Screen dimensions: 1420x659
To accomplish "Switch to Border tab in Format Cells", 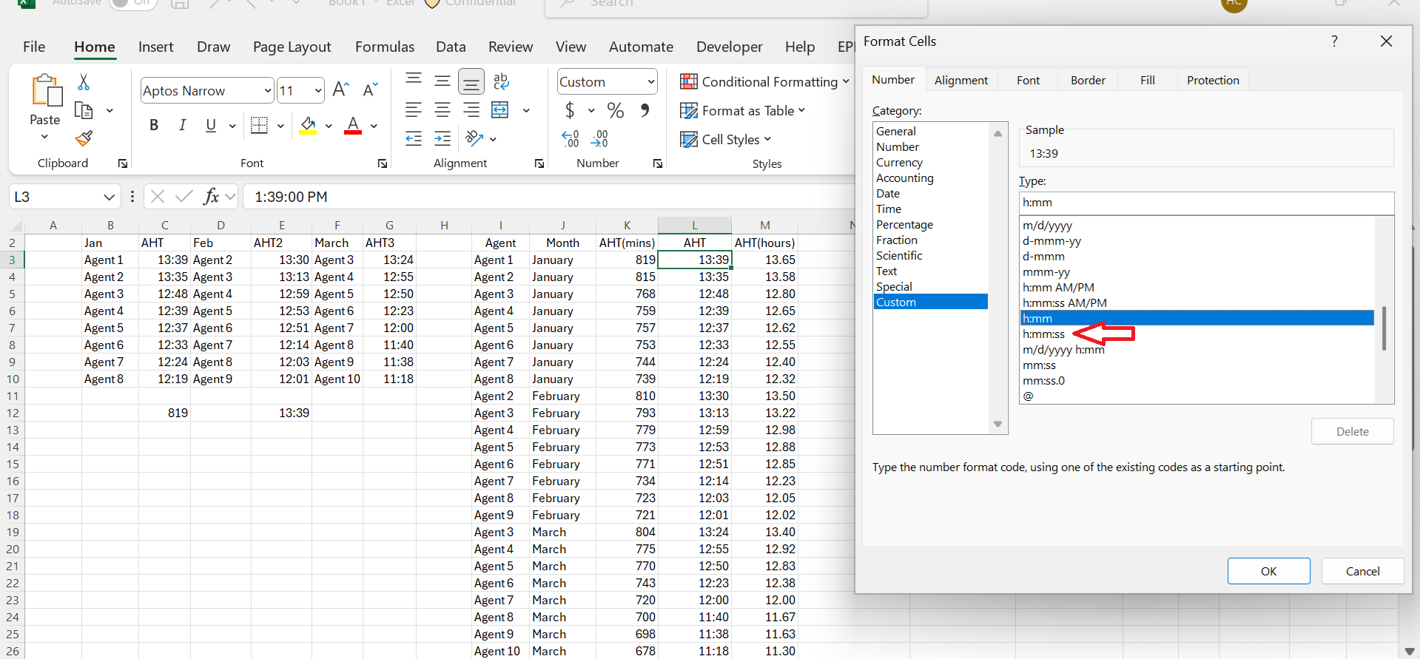I will click(1088, 80).
